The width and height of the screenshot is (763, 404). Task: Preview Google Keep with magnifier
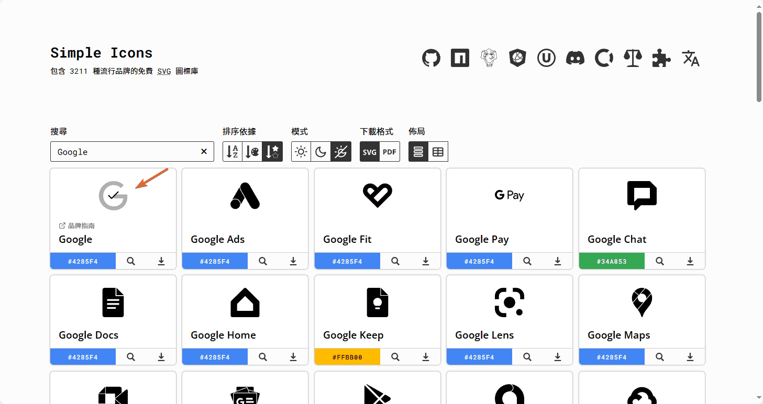click(x=395, y=357)
